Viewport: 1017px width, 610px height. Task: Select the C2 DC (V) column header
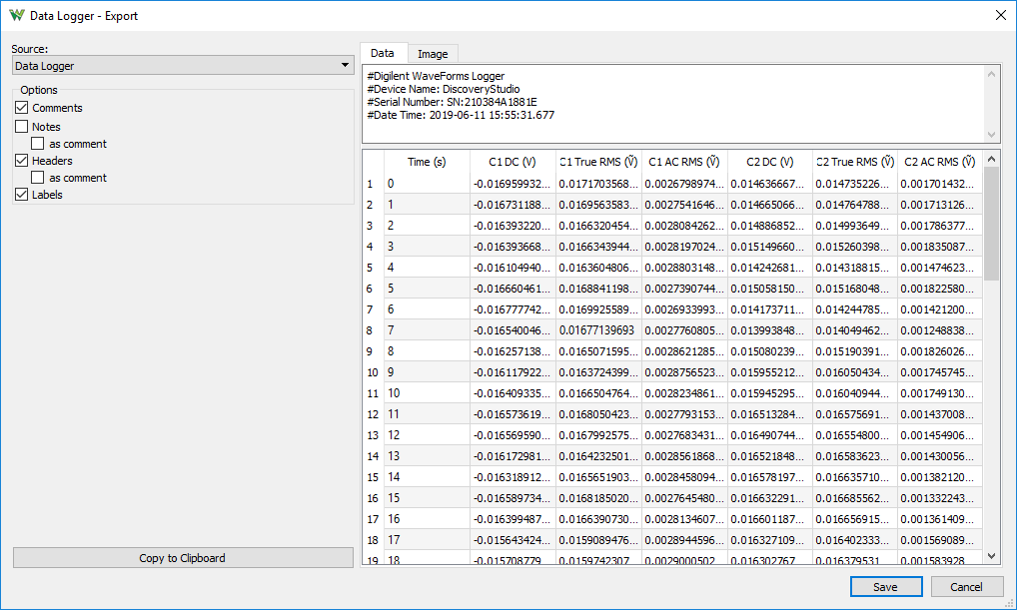pos(770,162)
